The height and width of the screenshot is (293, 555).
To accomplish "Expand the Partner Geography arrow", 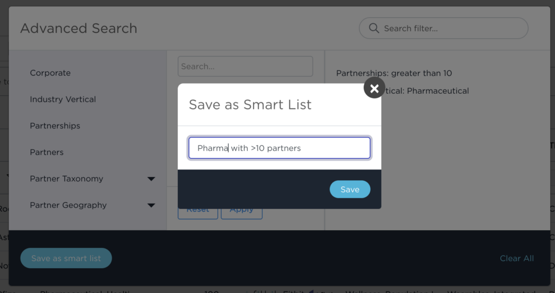I will click(x=151, y=205).
